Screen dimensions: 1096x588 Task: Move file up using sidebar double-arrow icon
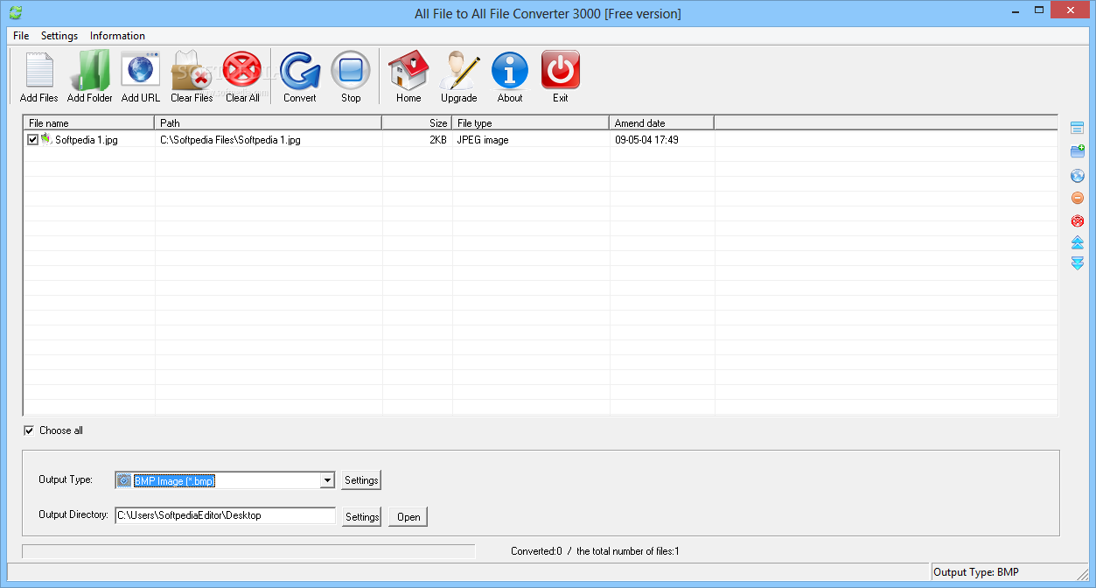tap(1077, 242)
